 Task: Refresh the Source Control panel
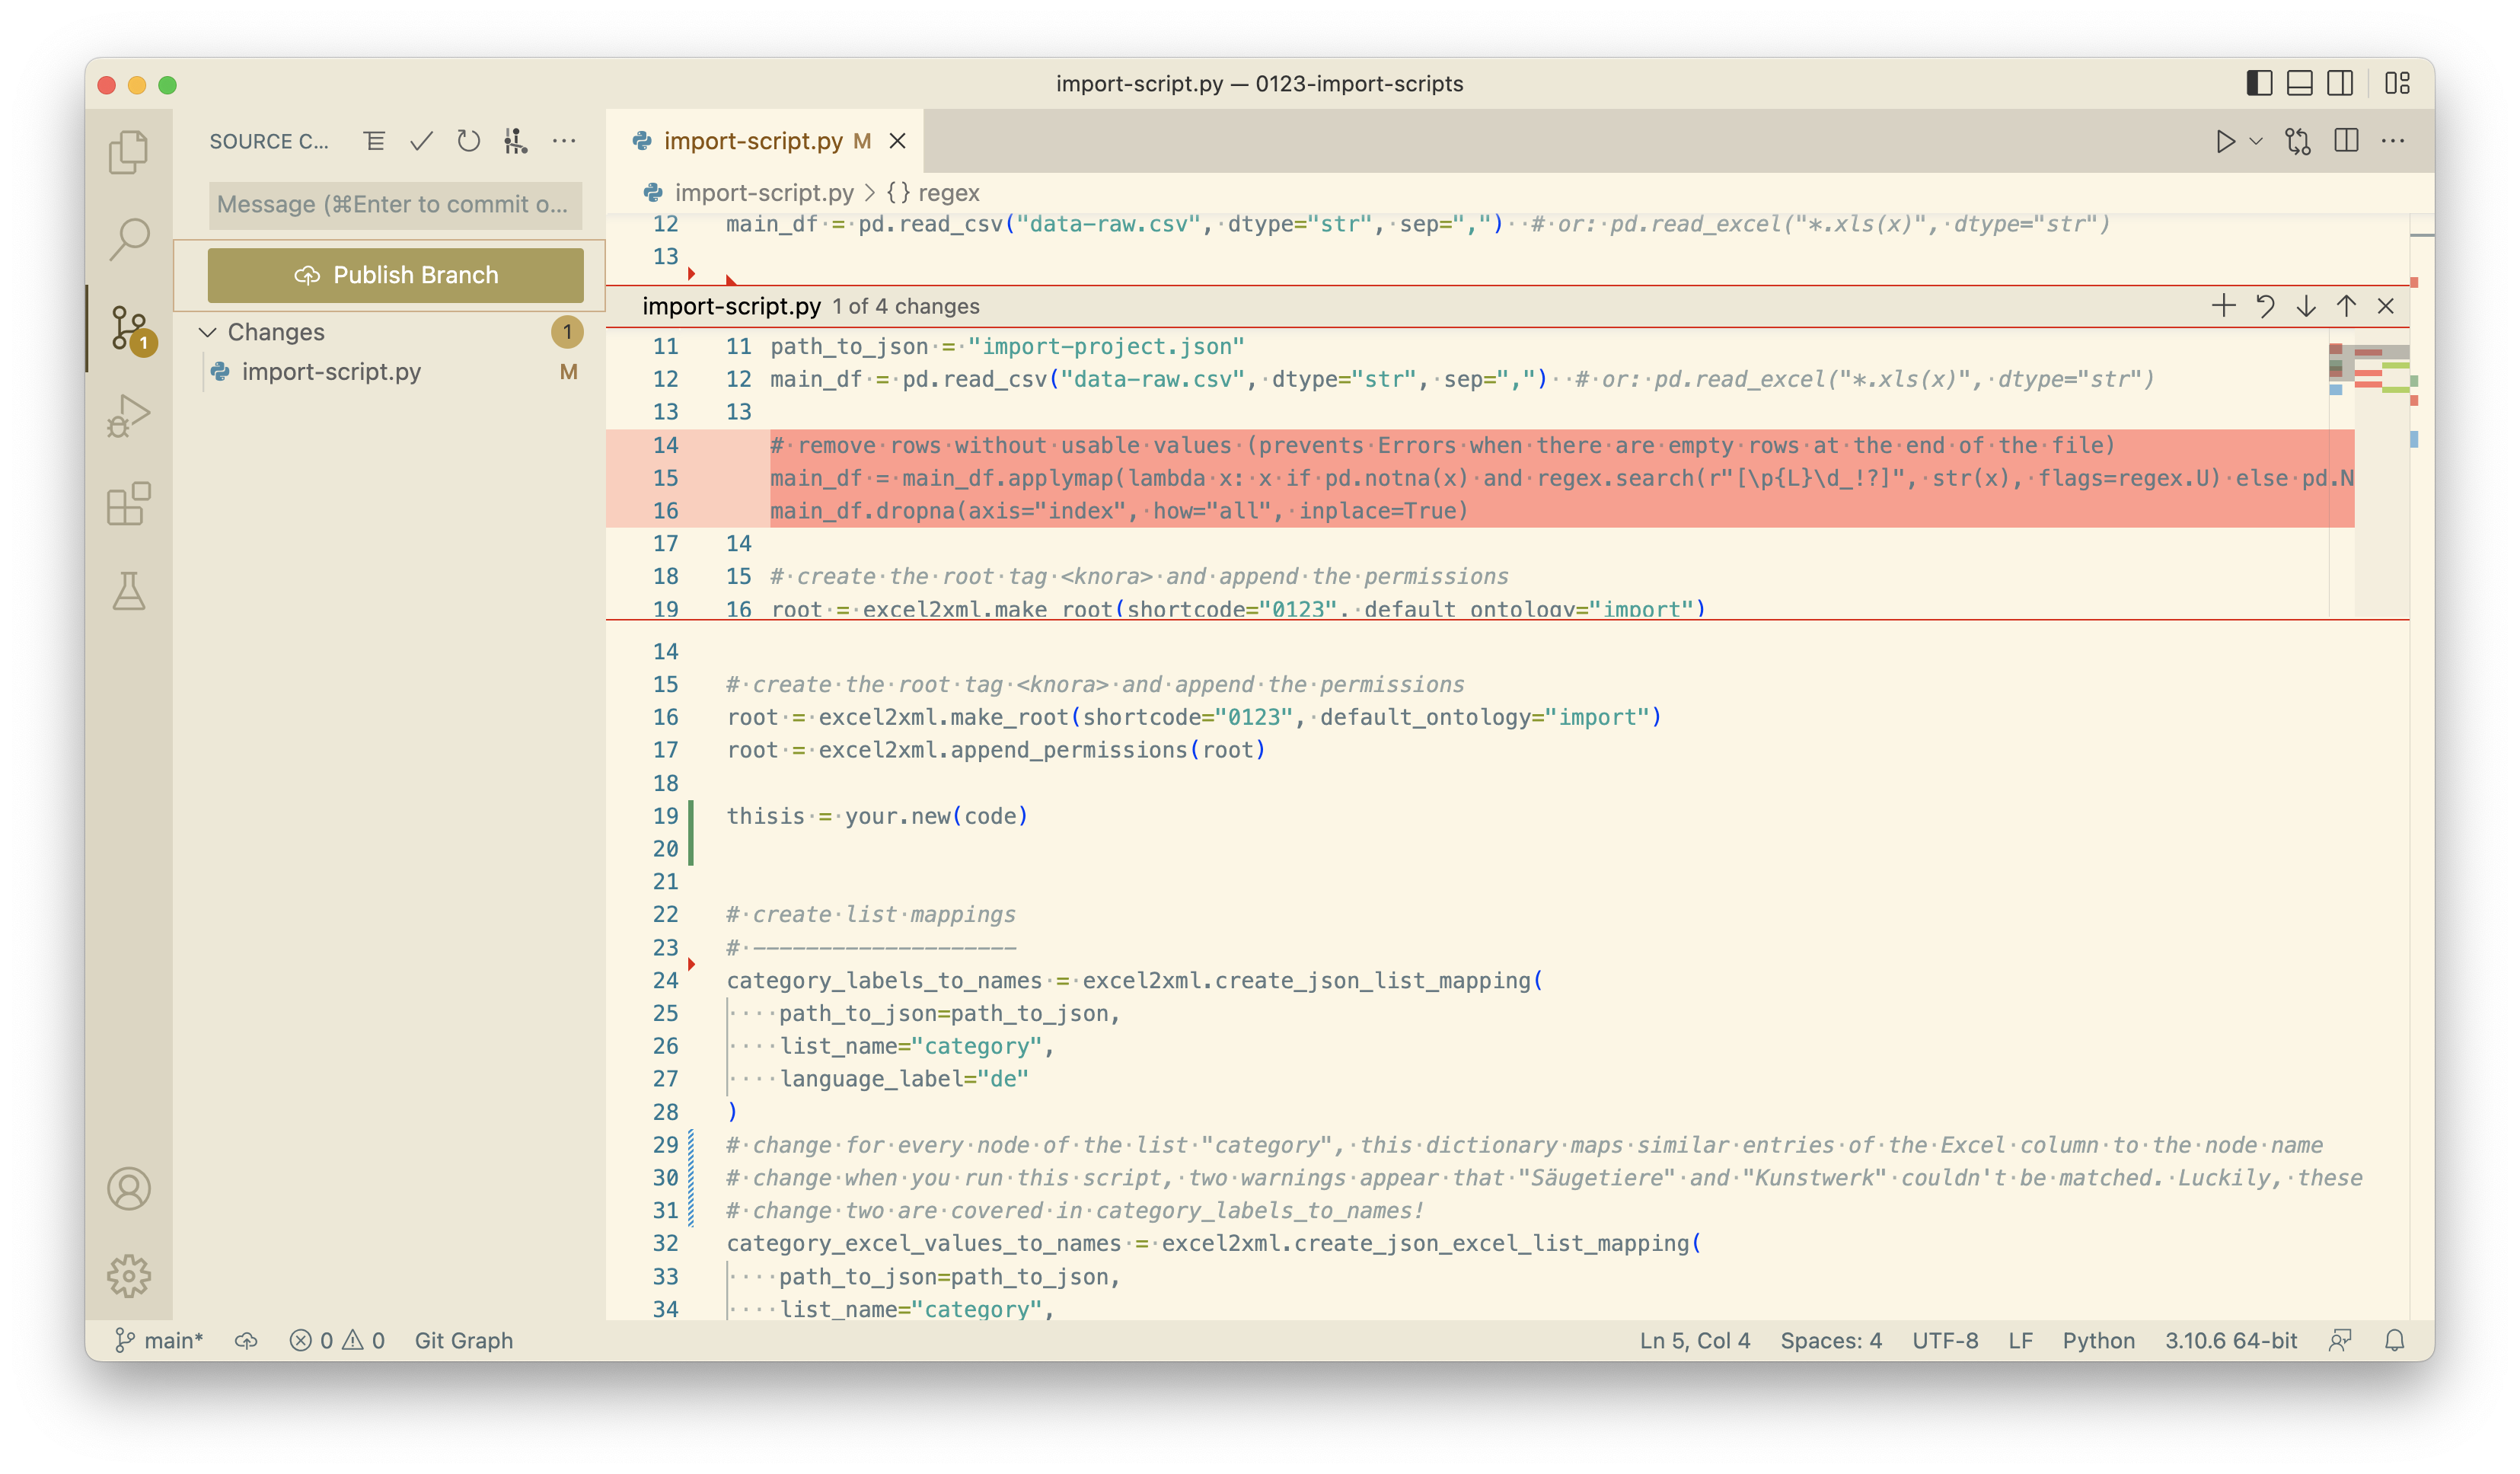[x=468, y=141]
